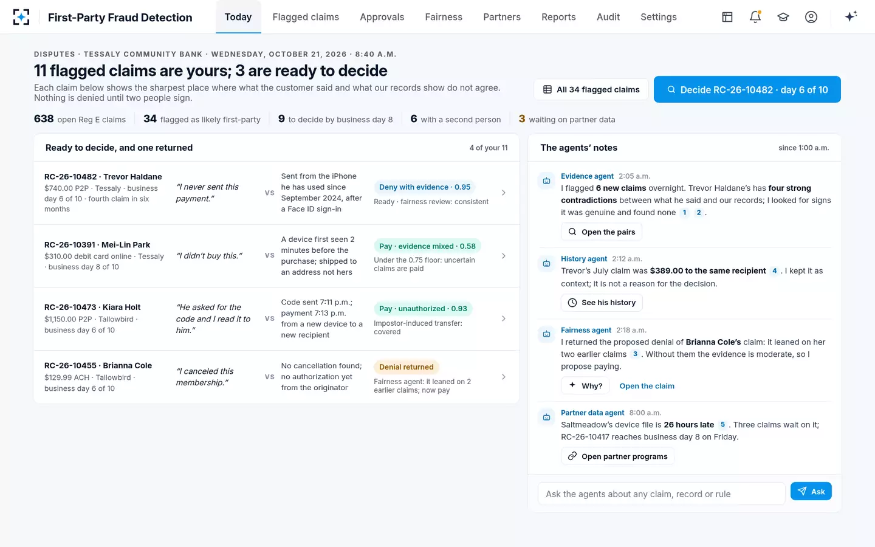Open the notifications bell icon
Viewport: 875px width, 547px height.
click(x=755, y=17)
